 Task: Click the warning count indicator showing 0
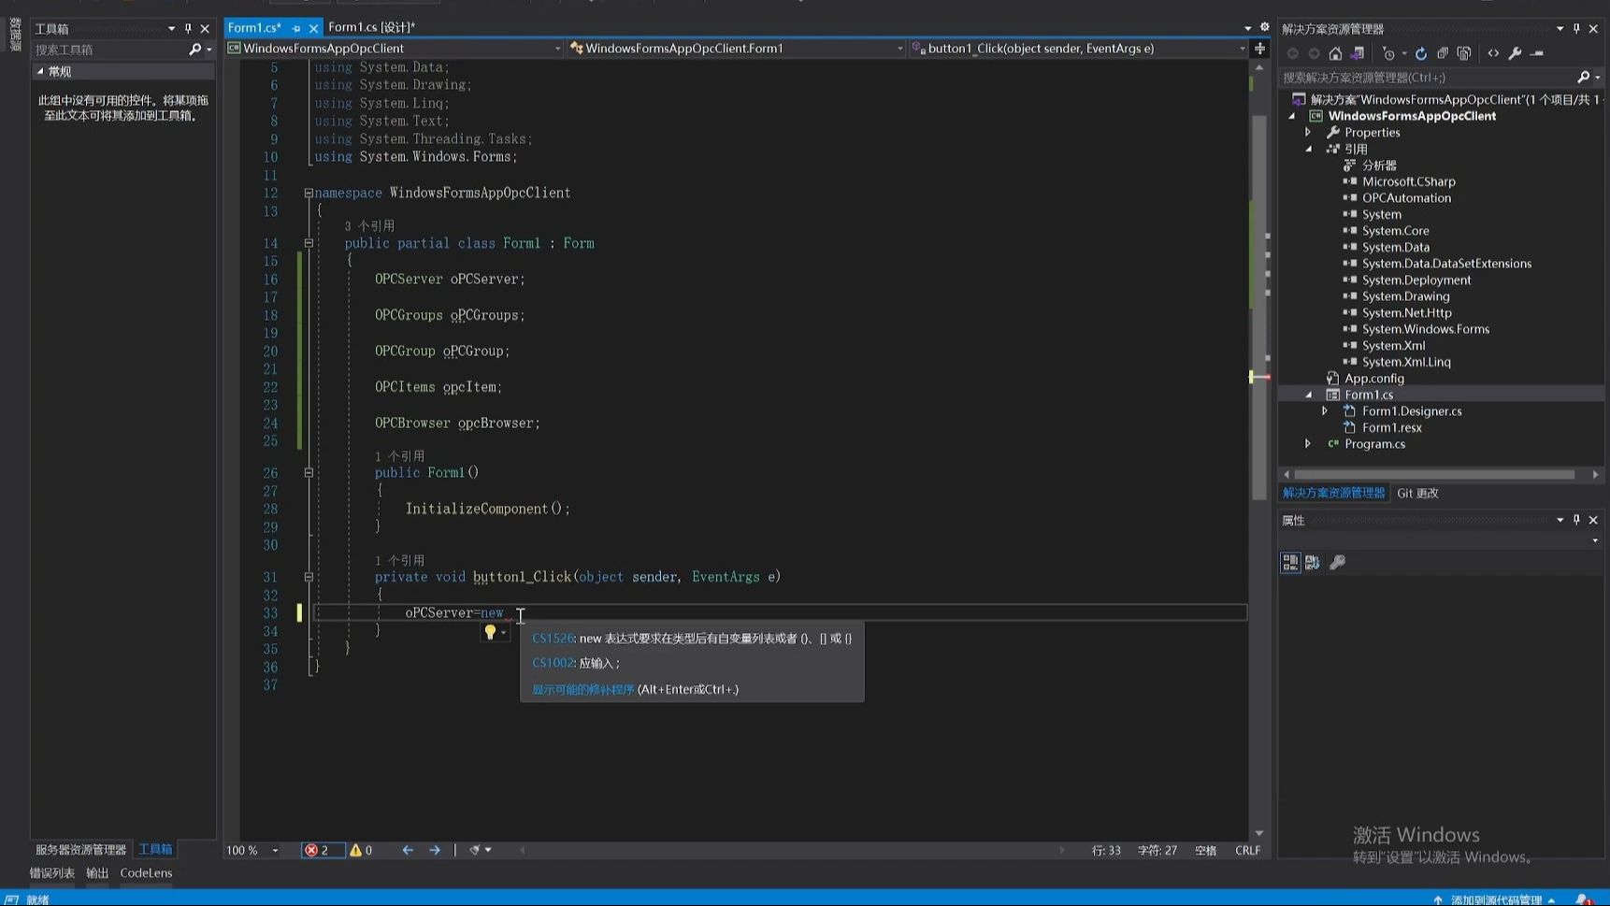(x=361, y=850)
